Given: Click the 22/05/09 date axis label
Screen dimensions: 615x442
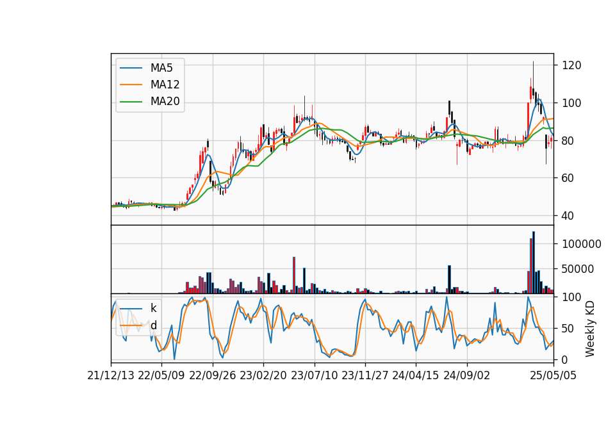Looking at the screenshot, I should 161,376.
